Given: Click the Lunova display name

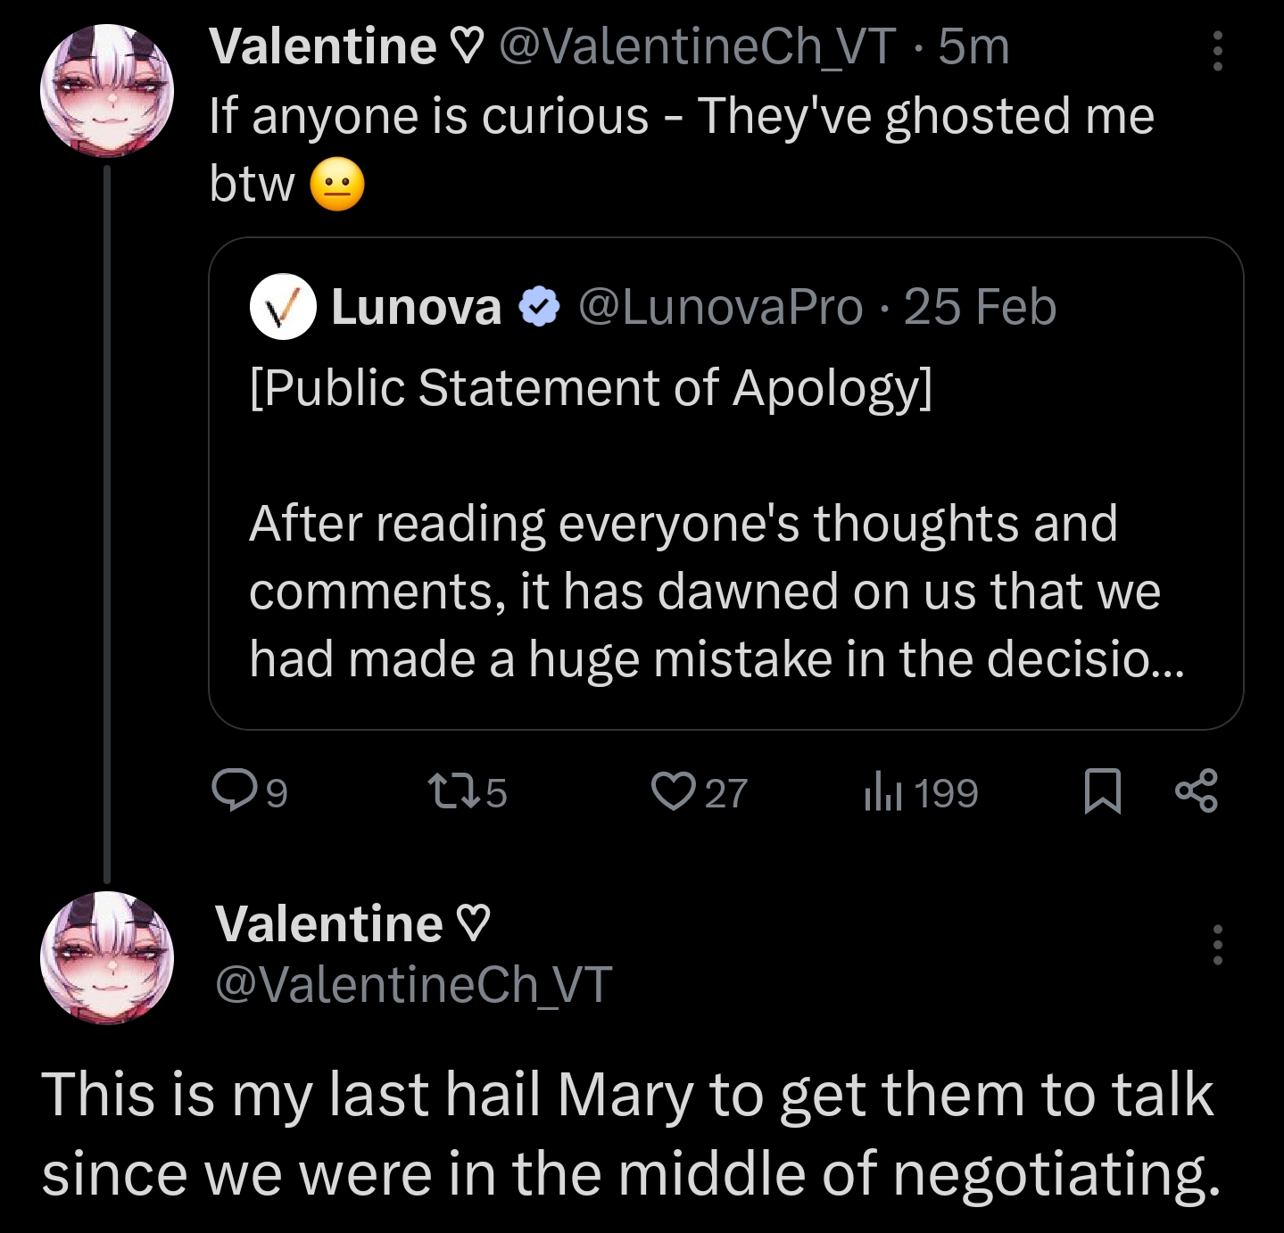Looking at the screenshot, I should (416, 307).
